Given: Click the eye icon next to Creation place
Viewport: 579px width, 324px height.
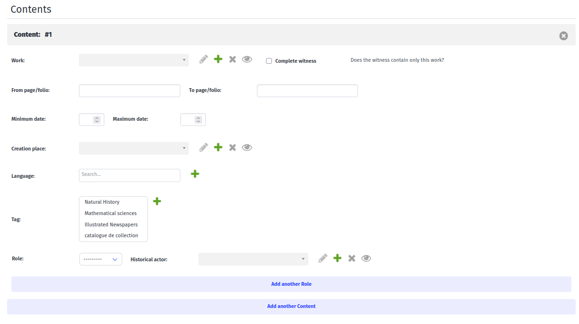Looking at the screenshot, I should [x=247, y=147].
